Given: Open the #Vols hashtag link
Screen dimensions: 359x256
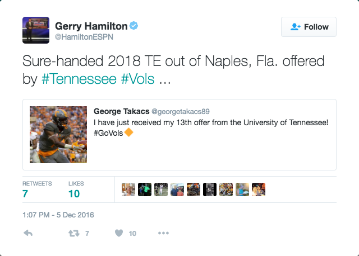Looking at the screenshot, I should click(x=137, y=79).
